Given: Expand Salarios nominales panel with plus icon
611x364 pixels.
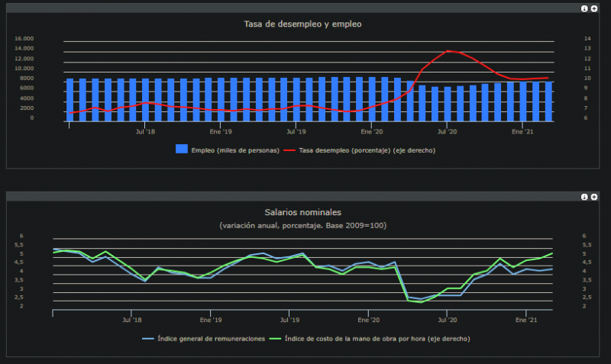Looking at the screenshot, I should 594,197.
